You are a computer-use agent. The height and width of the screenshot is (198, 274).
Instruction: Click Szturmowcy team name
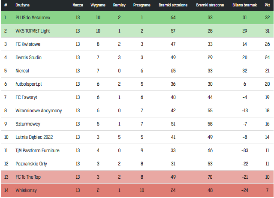[x=28, y=124]
